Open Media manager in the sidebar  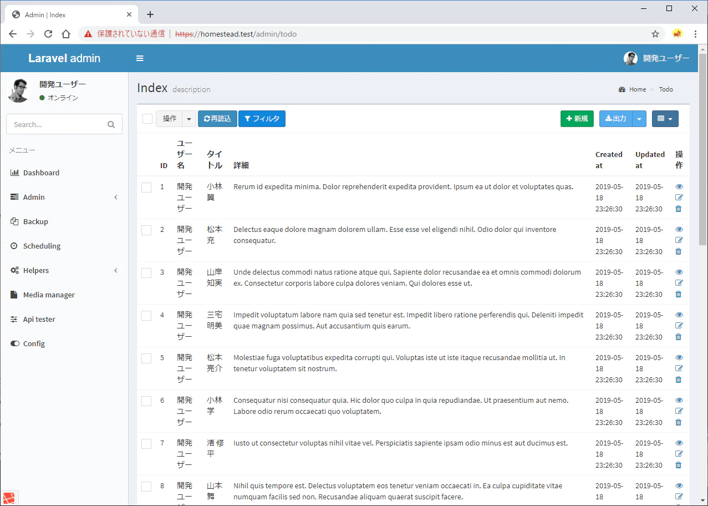(64, 295)
